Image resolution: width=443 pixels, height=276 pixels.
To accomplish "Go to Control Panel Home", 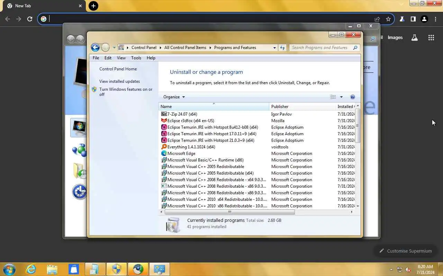I will click(x=118, y=69).
